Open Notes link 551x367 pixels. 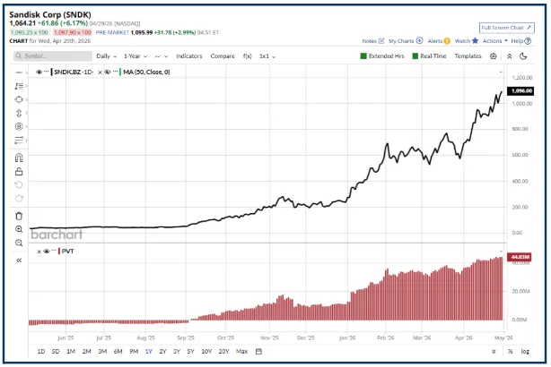pos(373,40)
